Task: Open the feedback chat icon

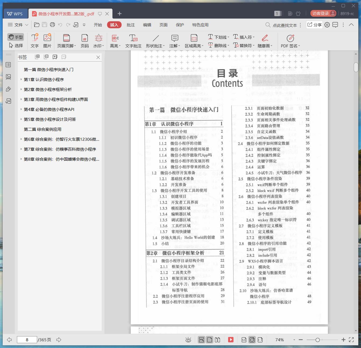Action: 335,25
